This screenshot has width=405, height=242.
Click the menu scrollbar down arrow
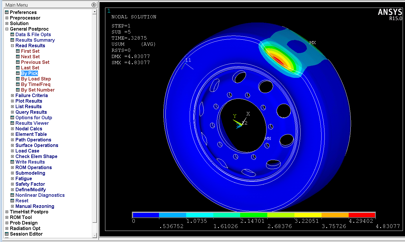(94, 235)
